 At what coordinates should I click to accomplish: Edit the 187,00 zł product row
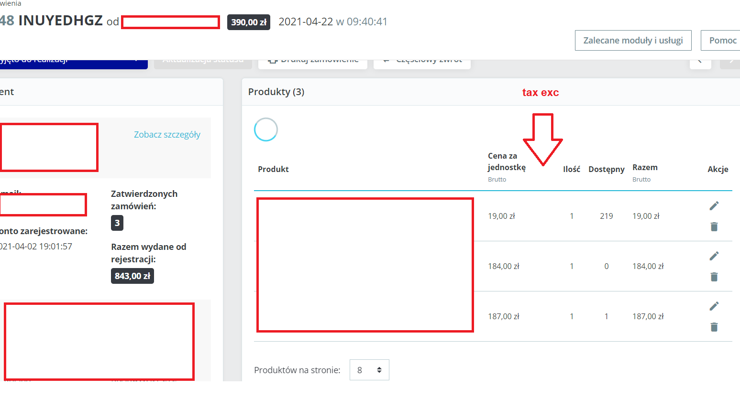[x=714, y=306]
